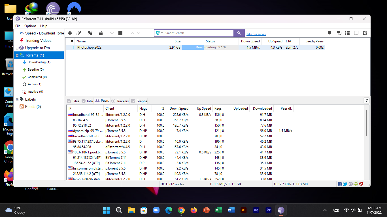
Task: Open the Options menu
Action: [x=30, y=26]
